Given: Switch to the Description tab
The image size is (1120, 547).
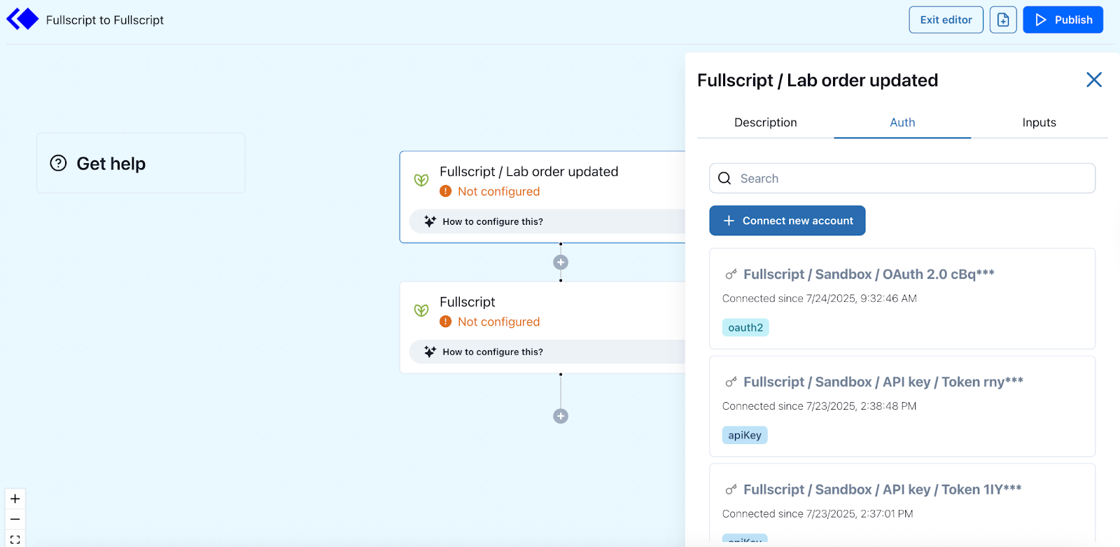Looking at the screenshot, I should pos(765,123).
